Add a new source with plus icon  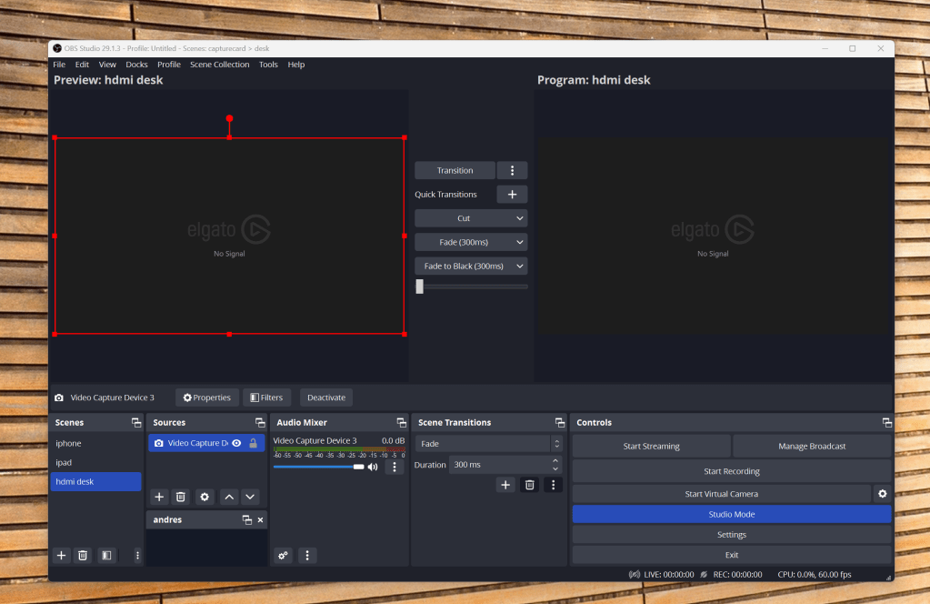click(x=159, y=497)
